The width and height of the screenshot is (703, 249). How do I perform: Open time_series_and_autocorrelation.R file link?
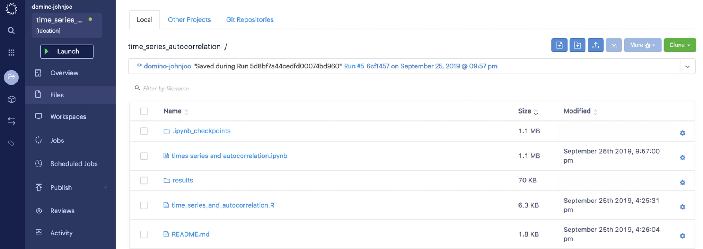[x=223, y=205]
